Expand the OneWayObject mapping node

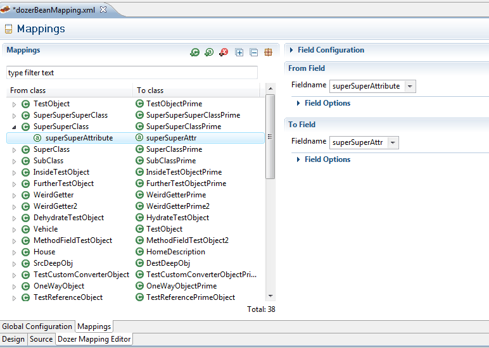(x=14, y=287)
